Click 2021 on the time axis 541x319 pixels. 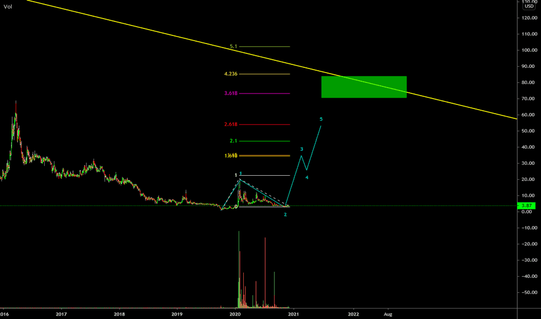(293, 314)
